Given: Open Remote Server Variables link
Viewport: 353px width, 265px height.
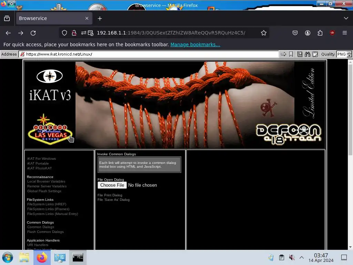Looking at the screenshot, I should (x=47, y=186).
